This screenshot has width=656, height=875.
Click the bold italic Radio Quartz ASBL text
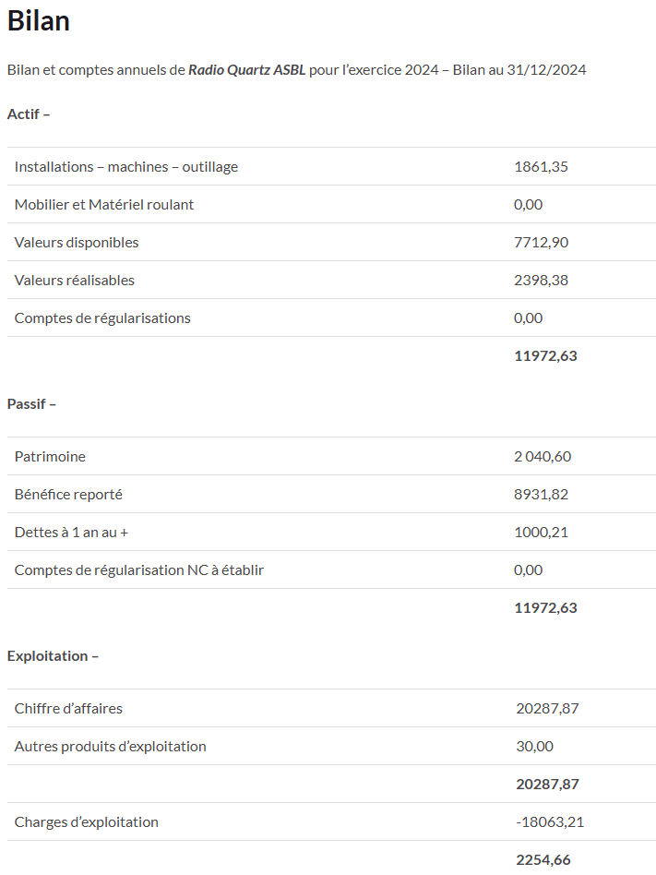pyautogui.click(x=246, y=70)
